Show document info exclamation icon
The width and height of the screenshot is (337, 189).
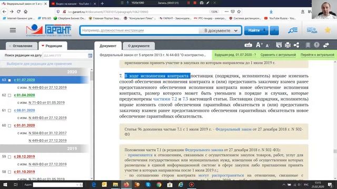[x=316, y=45]
